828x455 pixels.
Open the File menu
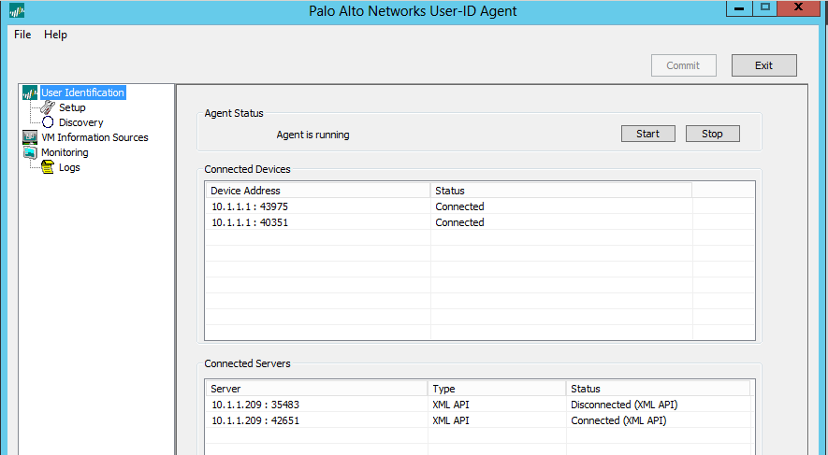[x=22, y=35]
